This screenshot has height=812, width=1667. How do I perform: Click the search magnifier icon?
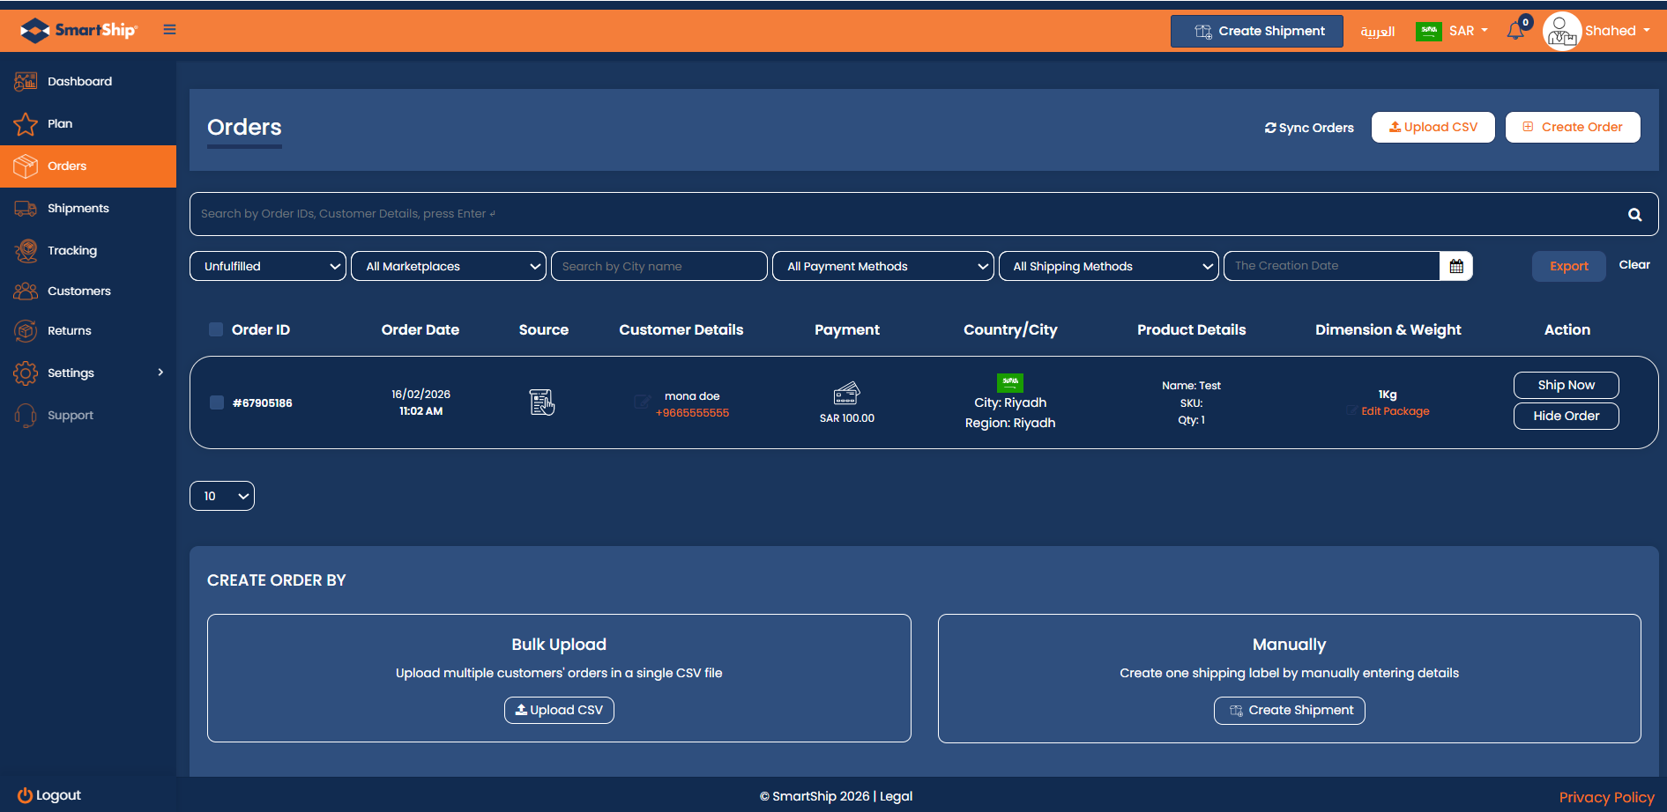tap(1634, 215)
